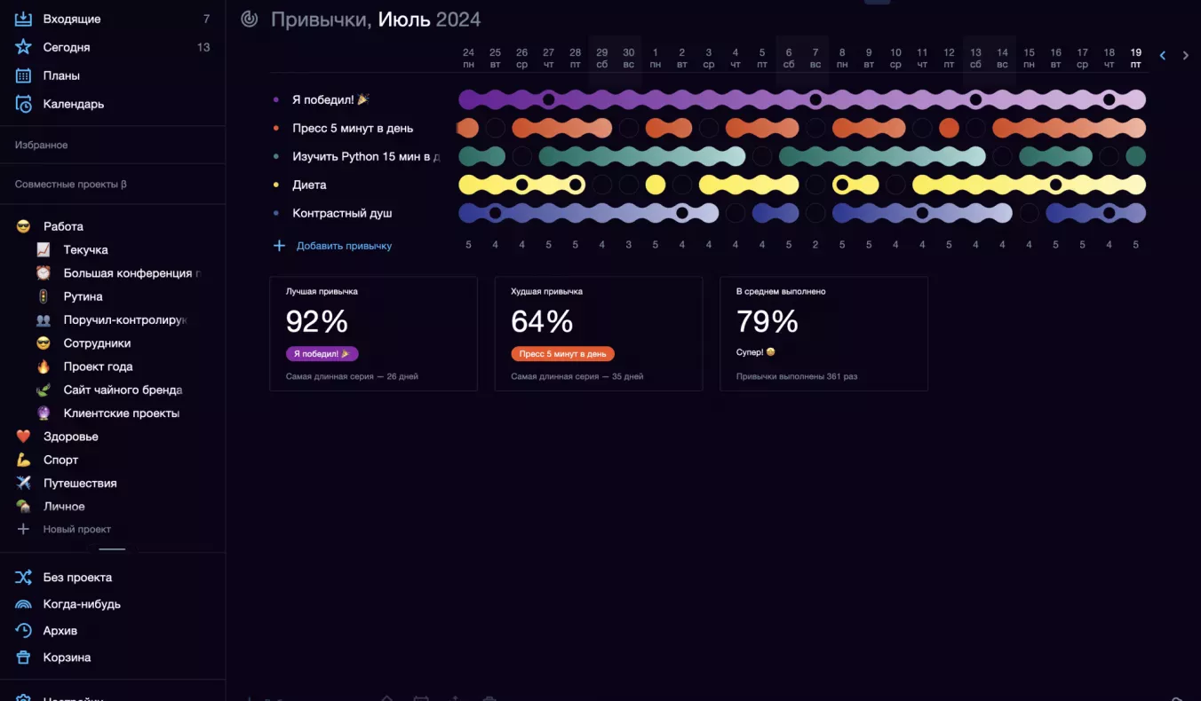The image size is (1201, 701).
Task: Click the chart emoji icon of Текучка
Action: (44, 250)
